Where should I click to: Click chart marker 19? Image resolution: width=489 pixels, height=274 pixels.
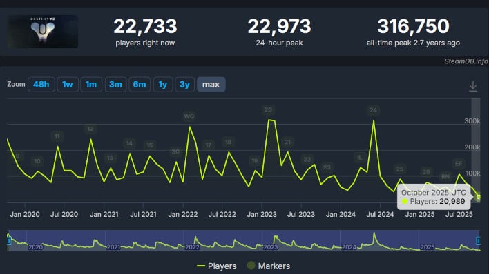(x=255, y=160)
